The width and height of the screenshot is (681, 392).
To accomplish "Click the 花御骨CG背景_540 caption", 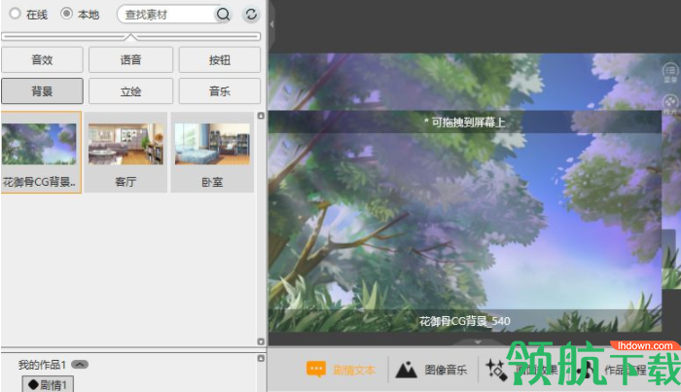I will pos(465,321).
